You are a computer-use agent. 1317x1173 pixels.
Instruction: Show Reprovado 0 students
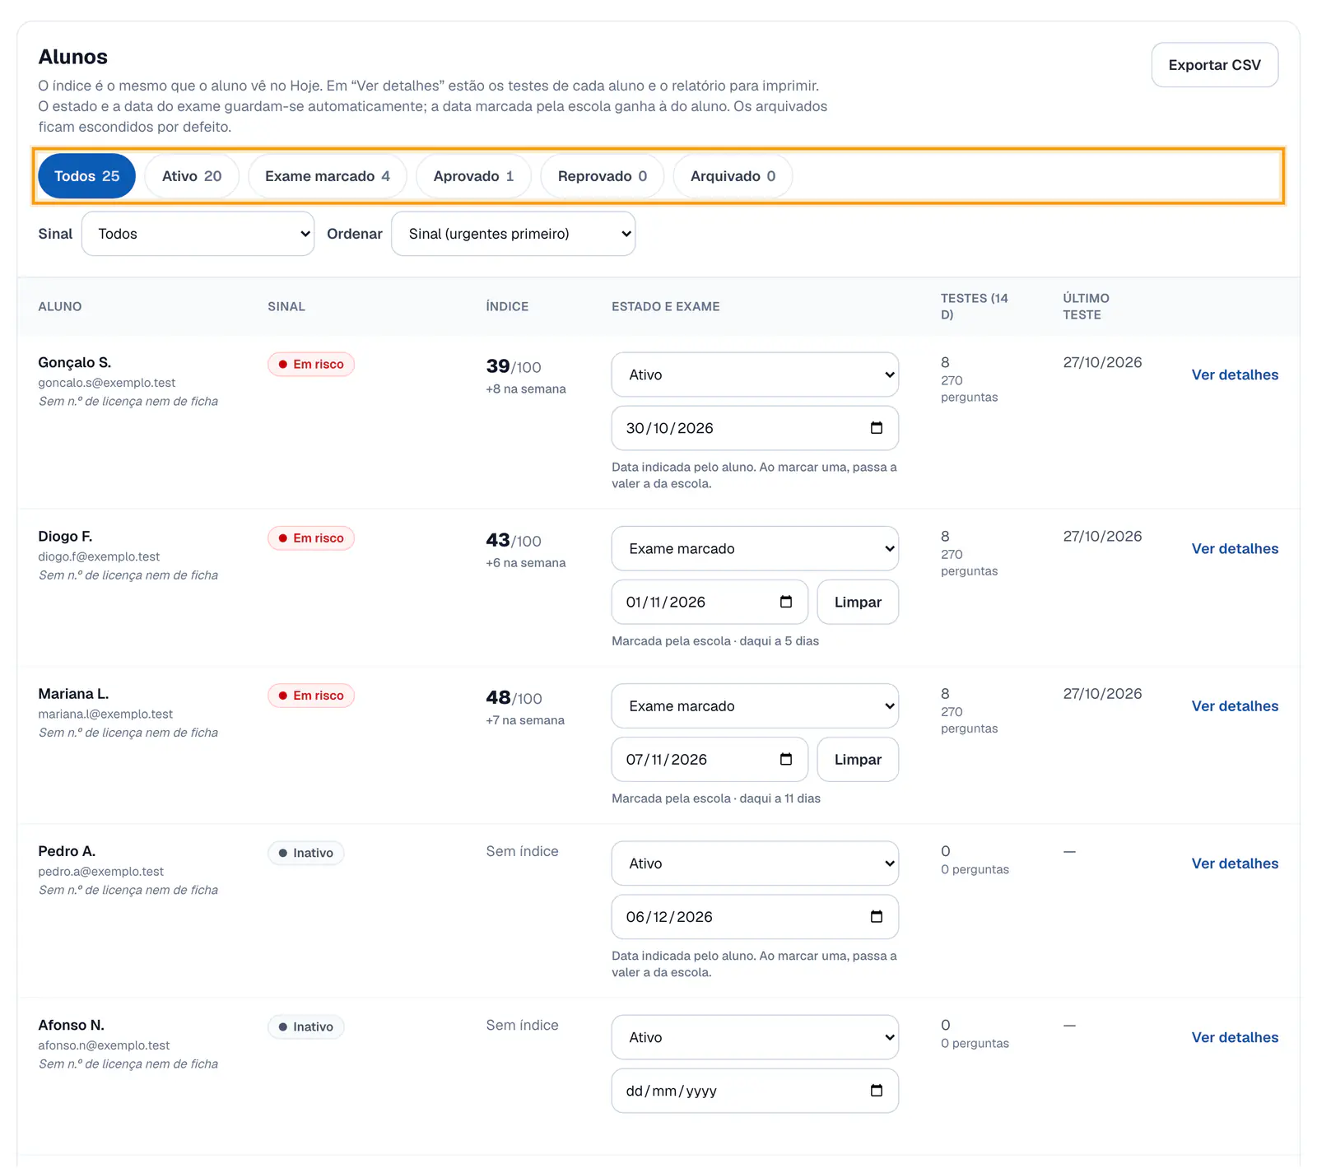(603, 176)
